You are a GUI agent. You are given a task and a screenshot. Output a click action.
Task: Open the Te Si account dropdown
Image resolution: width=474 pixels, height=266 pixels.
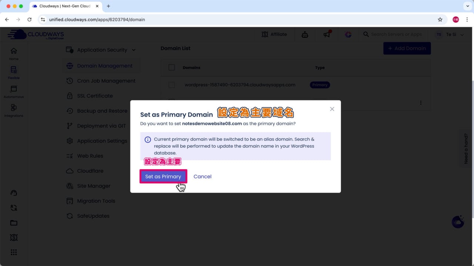(450, 34)
